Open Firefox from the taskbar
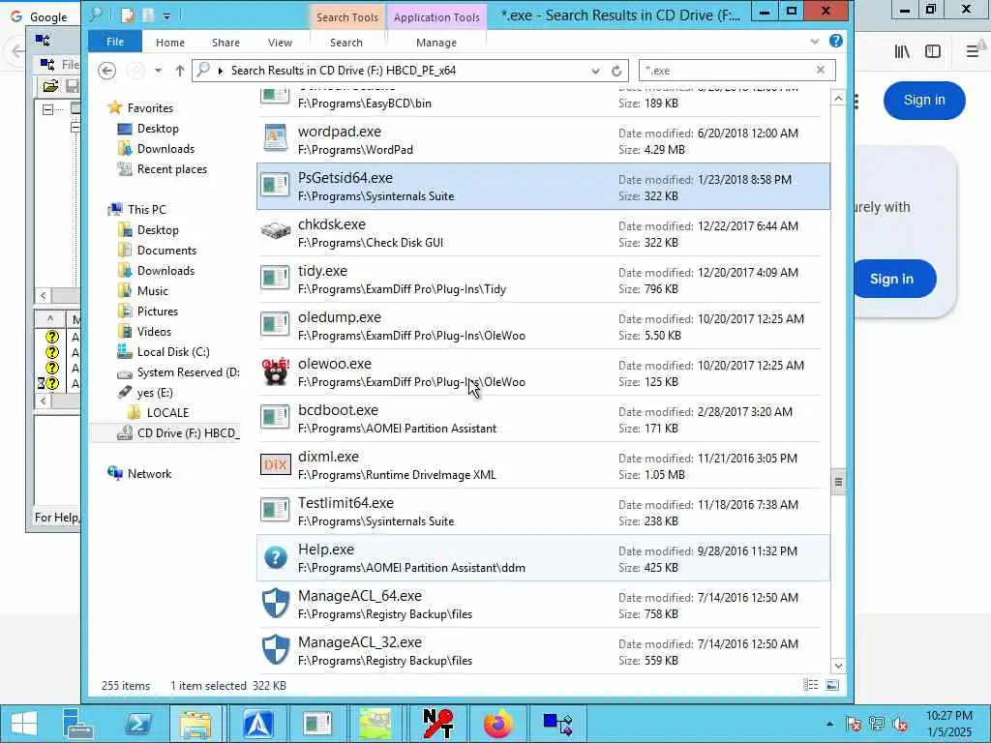 pos(498,724)
